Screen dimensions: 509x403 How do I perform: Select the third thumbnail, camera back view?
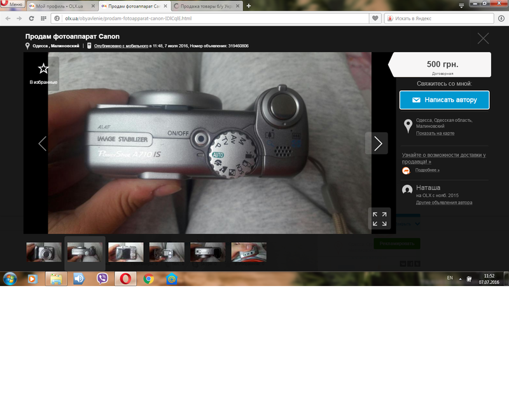[x=125, y=252]
